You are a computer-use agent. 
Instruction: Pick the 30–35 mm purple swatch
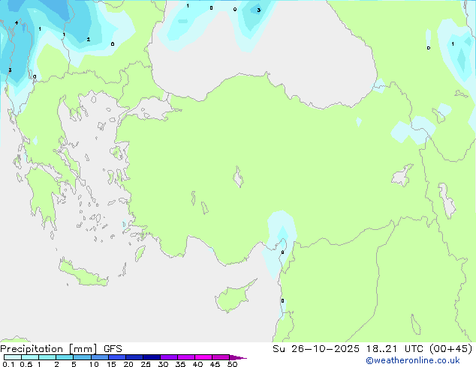(x=168, y=357)
